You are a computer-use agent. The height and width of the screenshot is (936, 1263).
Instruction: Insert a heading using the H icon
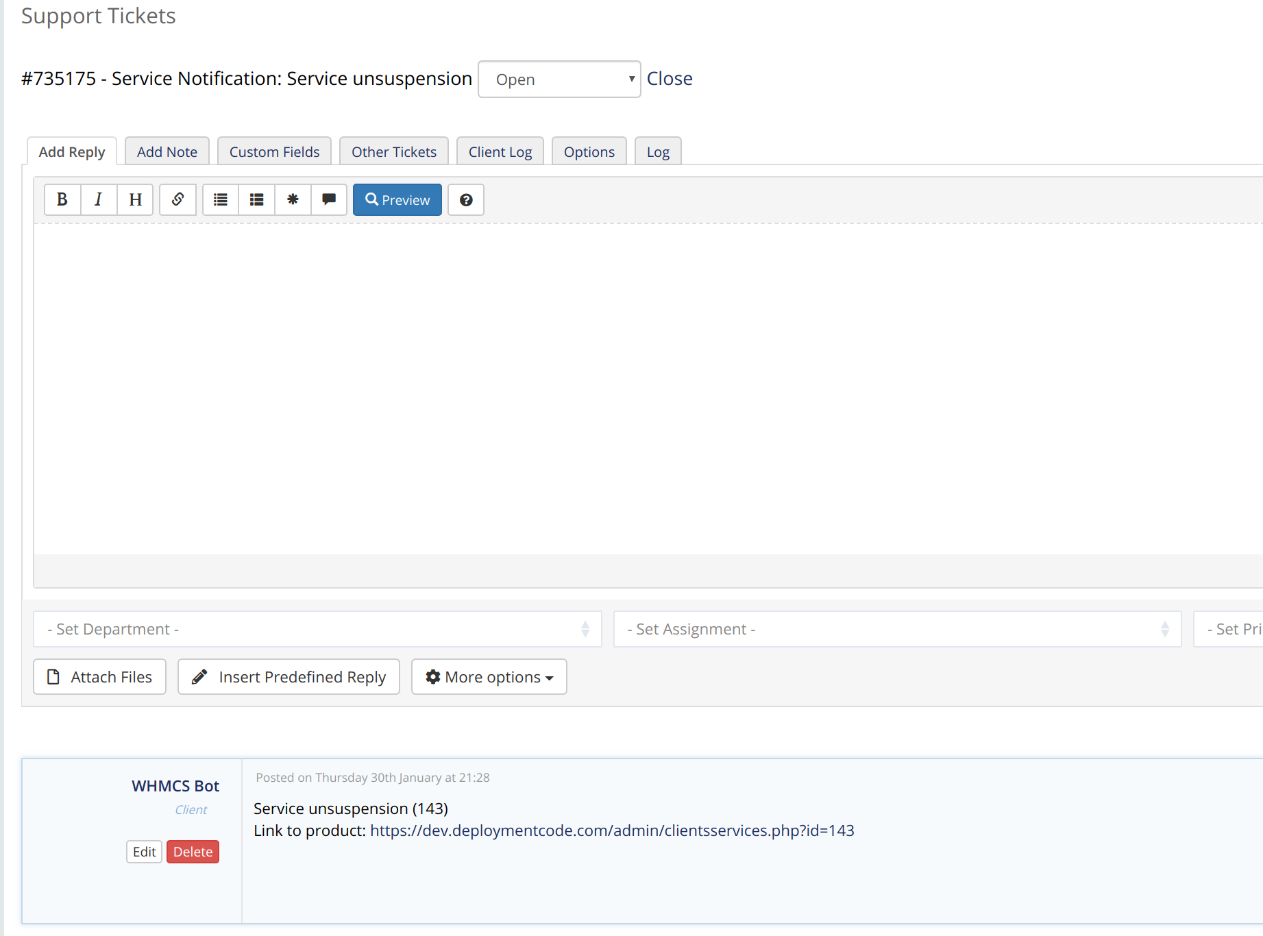point(134,199)
